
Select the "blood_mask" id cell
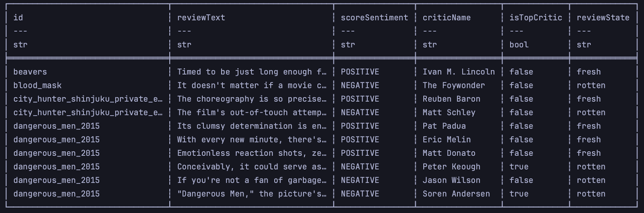(37, 86)
